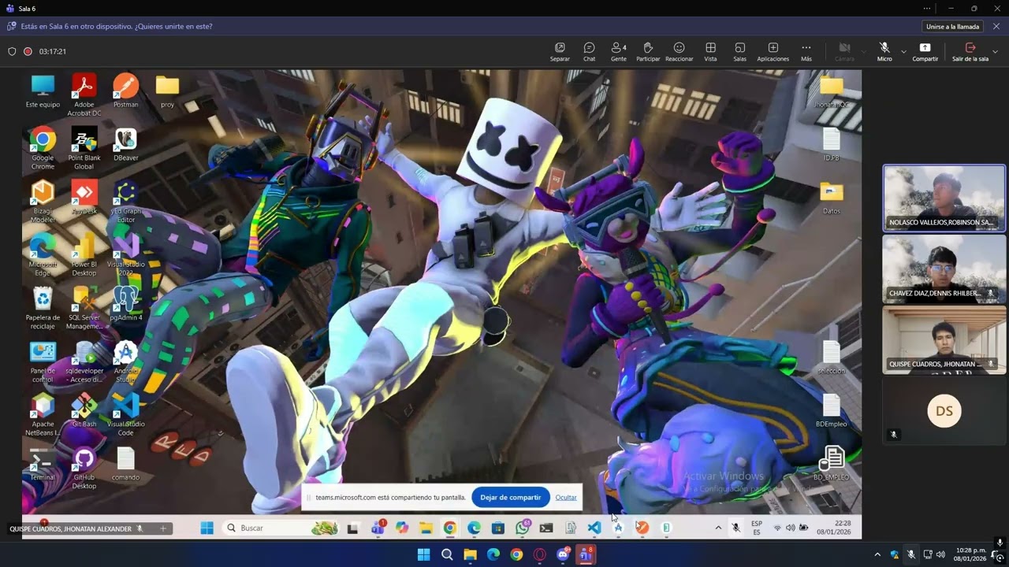This screenshot has height=567, width=1009.
Task: Select the Git Bash desktop icon
Action: [x=84, y=410]
